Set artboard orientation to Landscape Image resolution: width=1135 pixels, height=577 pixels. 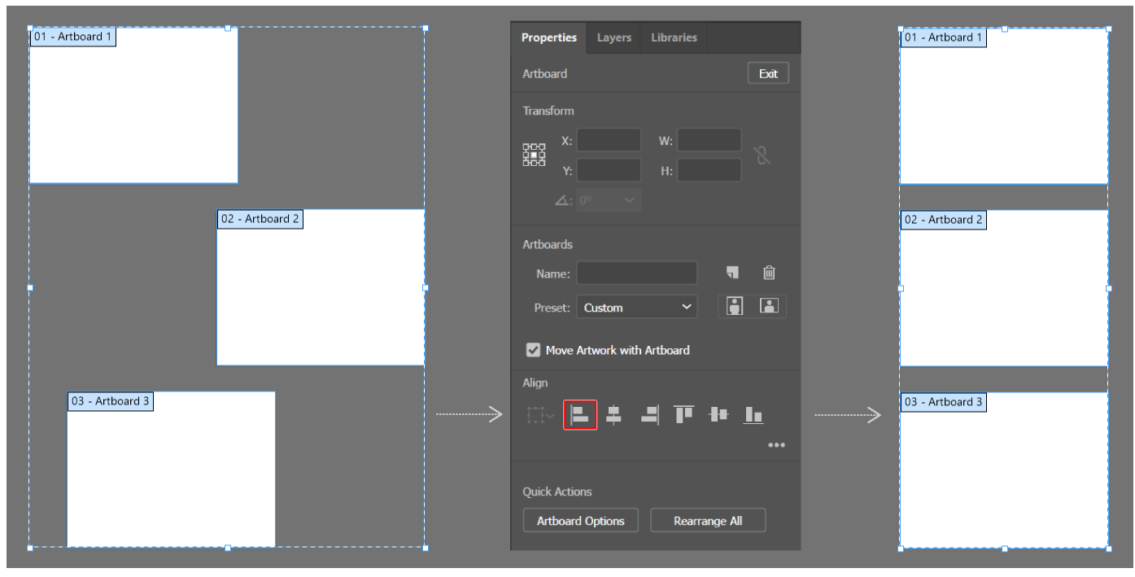click(767, 305)
